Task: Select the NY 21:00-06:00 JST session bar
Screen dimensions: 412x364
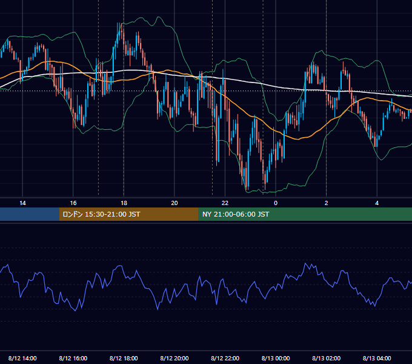Action: [x=305, y=214]
